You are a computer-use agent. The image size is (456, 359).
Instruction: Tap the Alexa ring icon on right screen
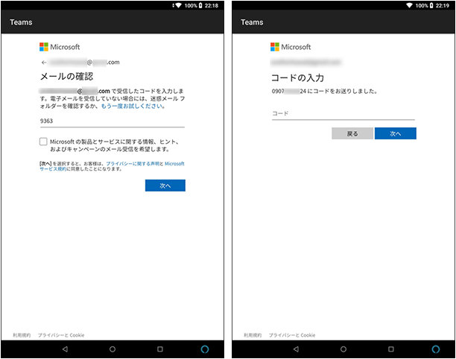pos(436,349)
